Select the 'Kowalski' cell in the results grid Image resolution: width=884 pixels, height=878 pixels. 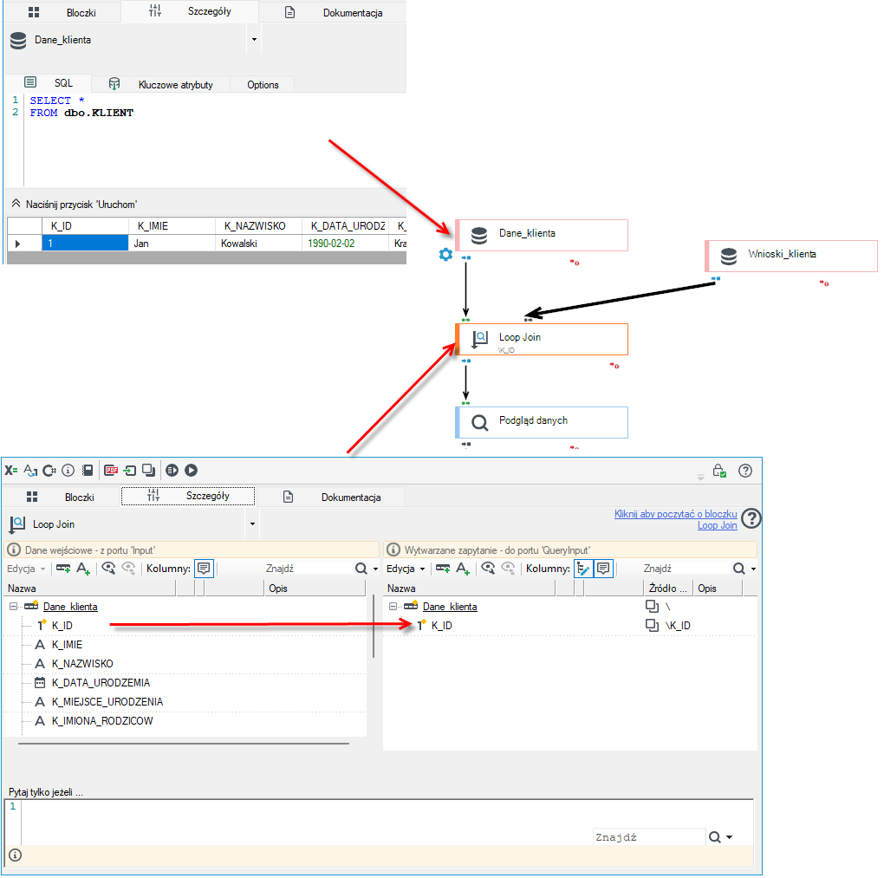[258, 243]
